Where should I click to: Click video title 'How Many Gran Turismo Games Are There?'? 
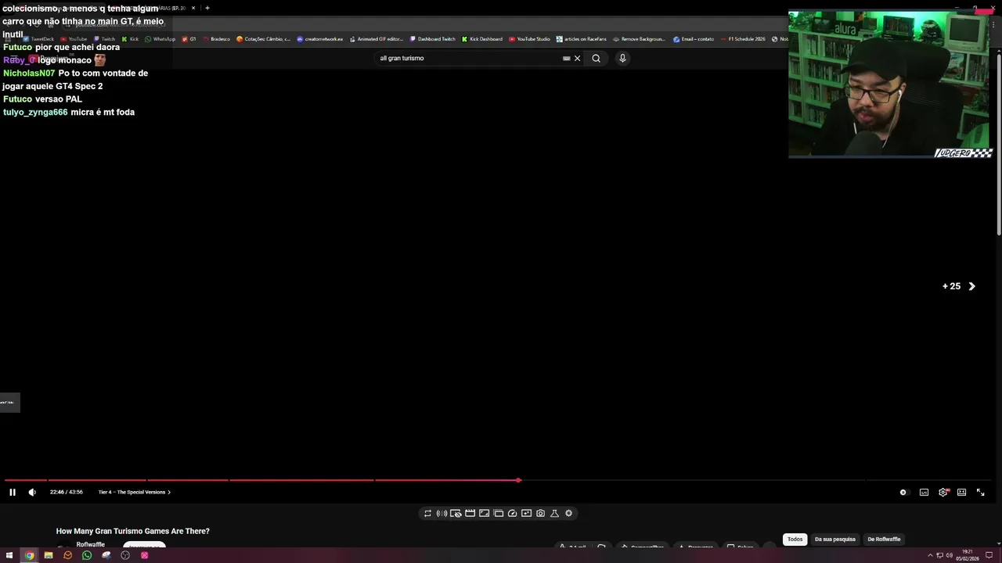pos(132,531)
